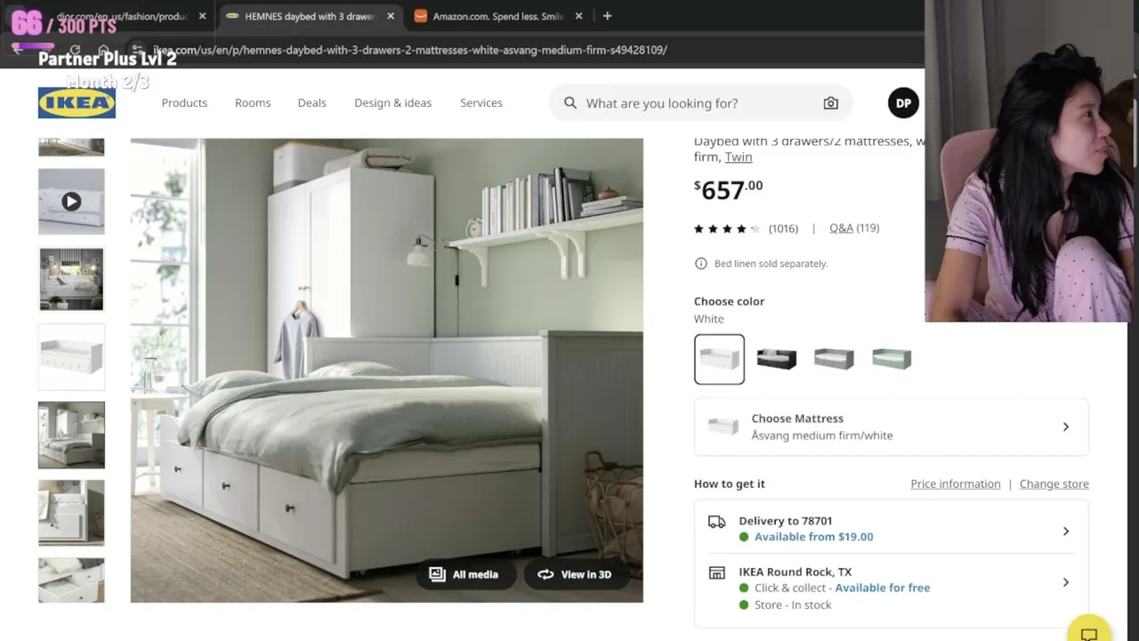
Task: Expand the Delivery to 78701 details
Action: click(x=891, y=530)
